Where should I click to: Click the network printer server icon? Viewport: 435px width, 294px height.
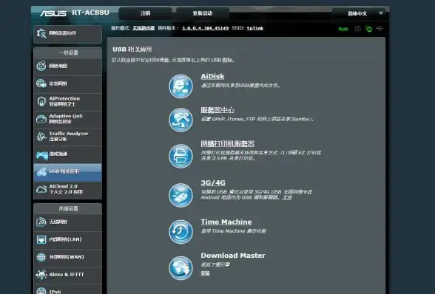click(181, 157)
